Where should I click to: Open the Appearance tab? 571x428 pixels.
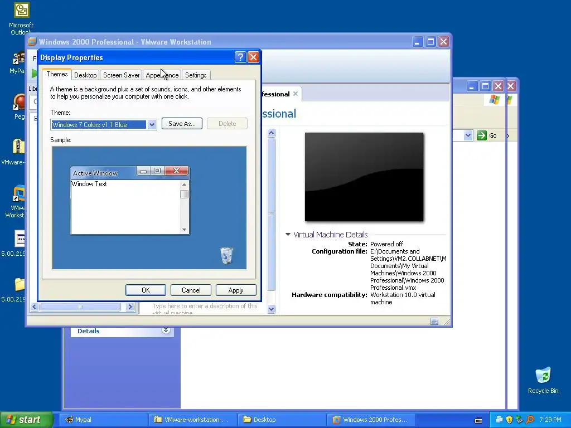pos(162,75)
